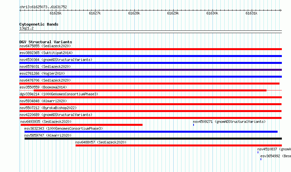Open esv3632343 (1000GenomesConsortiumPhase3) label
Image resolution: width=291 pixels, height=172 pixels.
(63, 128)
